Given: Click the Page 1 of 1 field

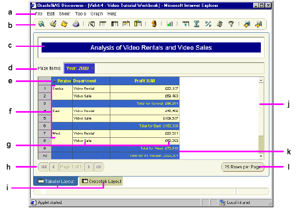Looking at the screenshot, I should [x=71, y=167].
